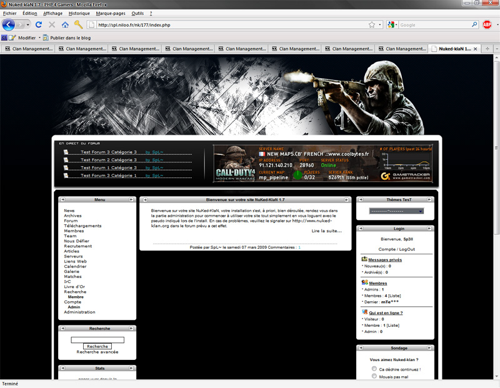500x388 pixels.
Task: Select the 'Ca déchire continuez !' poll option
Action: pyautogui.click(x=374, y=369)
